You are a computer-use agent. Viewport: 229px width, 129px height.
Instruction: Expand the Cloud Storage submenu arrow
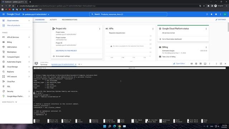(29, 67)
